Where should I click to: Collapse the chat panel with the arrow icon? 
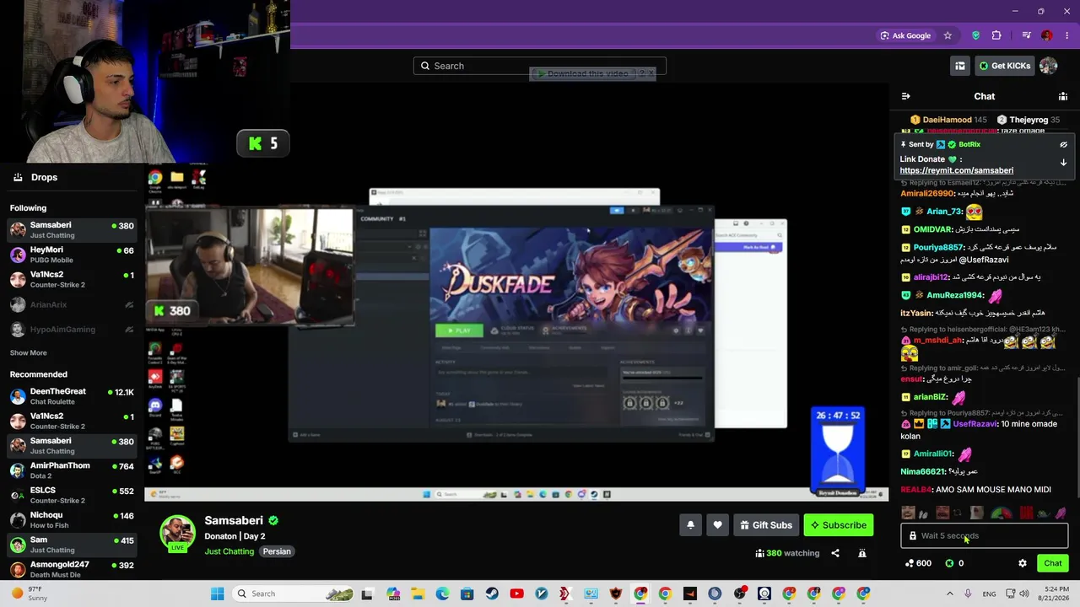[906, 96]
